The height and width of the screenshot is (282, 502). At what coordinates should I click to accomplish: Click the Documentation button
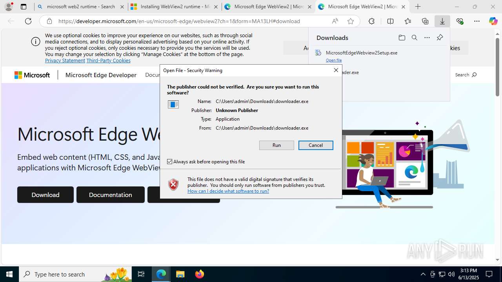pos(111,195)
